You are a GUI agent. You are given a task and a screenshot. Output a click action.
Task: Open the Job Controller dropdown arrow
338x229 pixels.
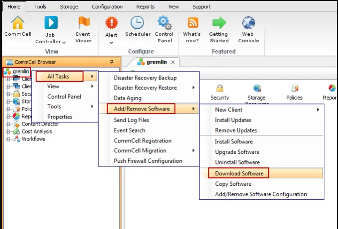tap(64, 42)
